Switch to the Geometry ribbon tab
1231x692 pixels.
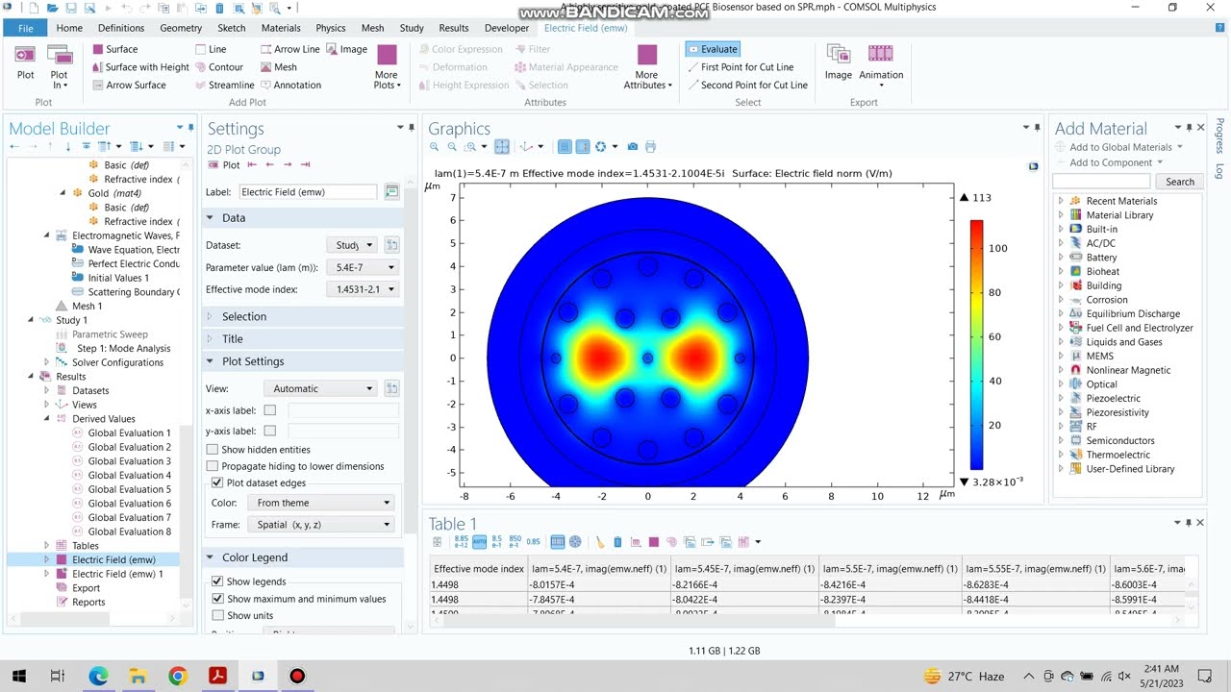point(181,28)
